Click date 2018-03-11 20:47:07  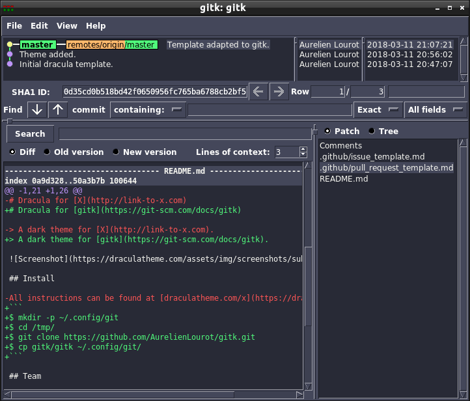pos(409,64)
